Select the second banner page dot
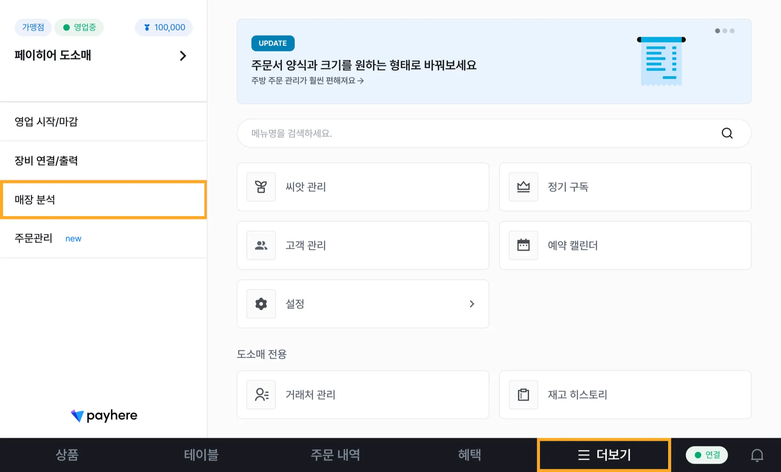 pyautogui.click(x=725, y=31)
